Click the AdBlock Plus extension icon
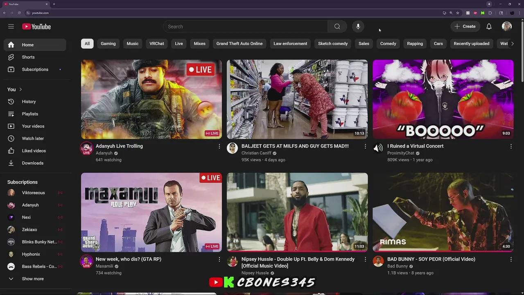This screenshot has height=295, width=524. [475, 13]
